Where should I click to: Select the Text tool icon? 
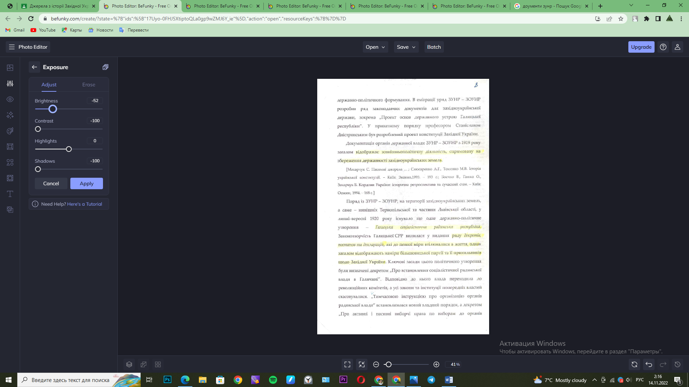pyautogui.click(x=10, y=194)
